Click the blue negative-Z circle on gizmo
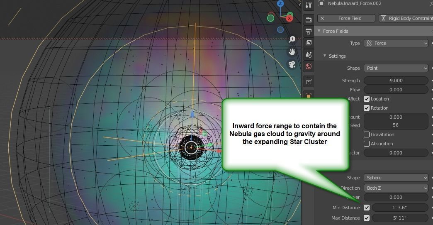 (280, 29)
